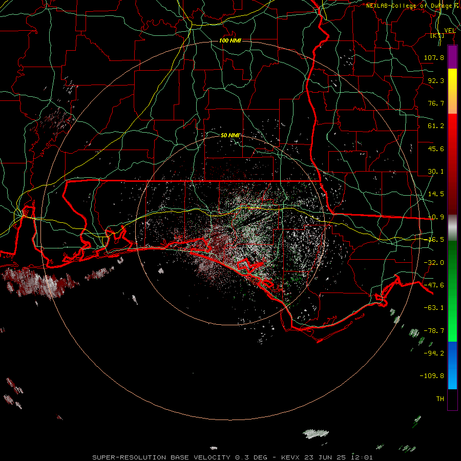Click the Super-Resolution Base Velocity caption

(x=233, y=457)
